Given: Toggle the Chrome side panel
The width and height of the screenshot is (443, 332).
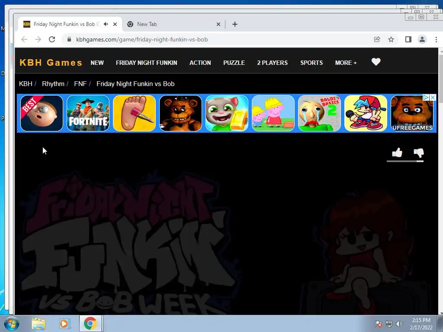Looking at the screenshot, I should coord(408,39).
